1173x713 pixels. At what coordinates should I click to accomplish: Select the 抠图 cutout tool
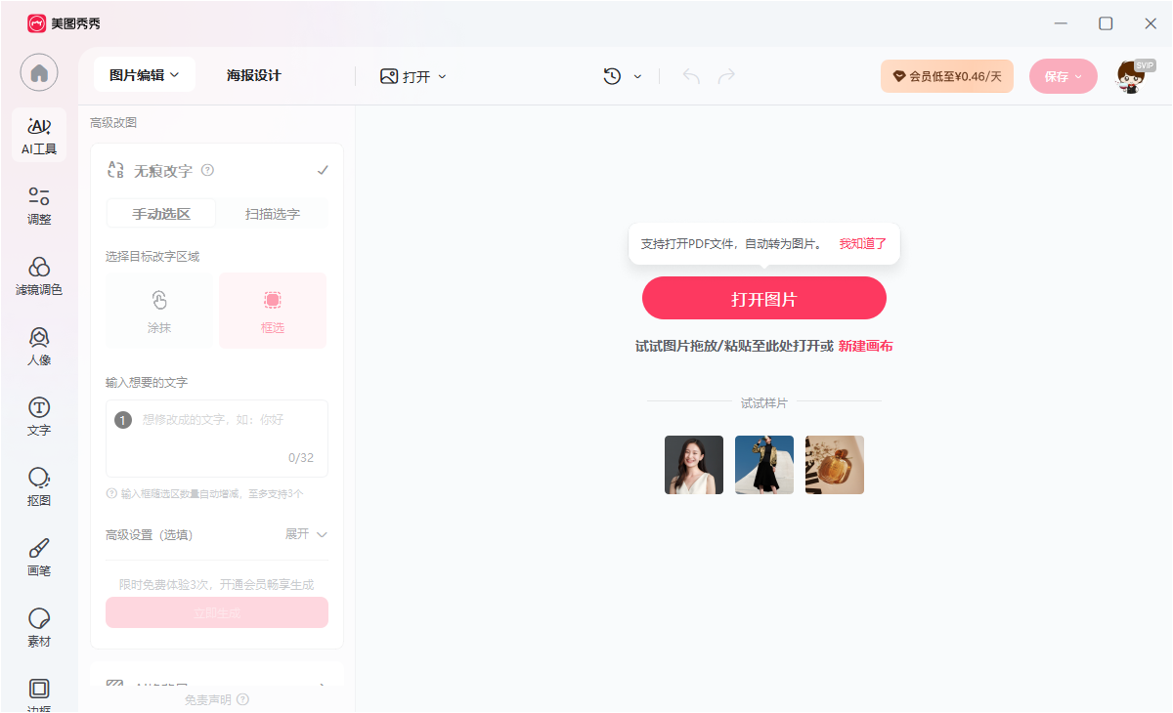pos(39,485)
